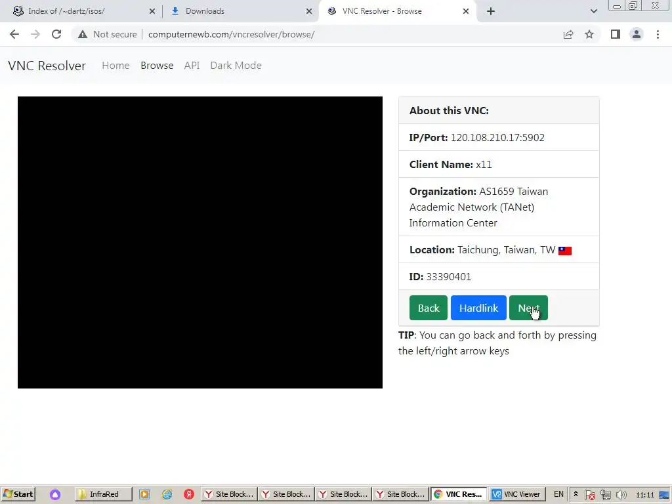Click the network tray icon
The image size is (672, 504).
[x=605, y=495]
